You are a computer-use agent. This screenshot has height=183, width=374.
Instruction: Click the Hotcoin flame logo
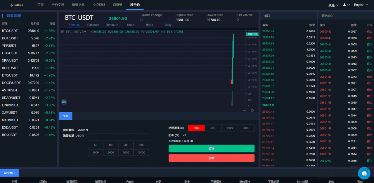pos(12,5)
